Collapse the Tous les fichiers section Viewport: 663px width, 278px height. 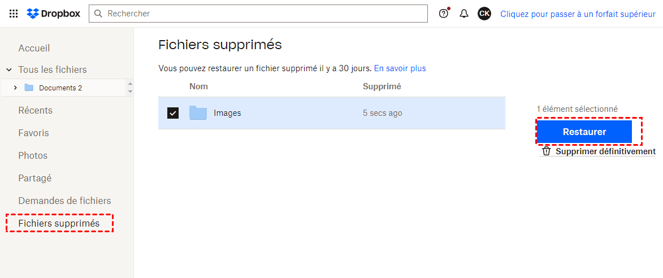(9, 70)
